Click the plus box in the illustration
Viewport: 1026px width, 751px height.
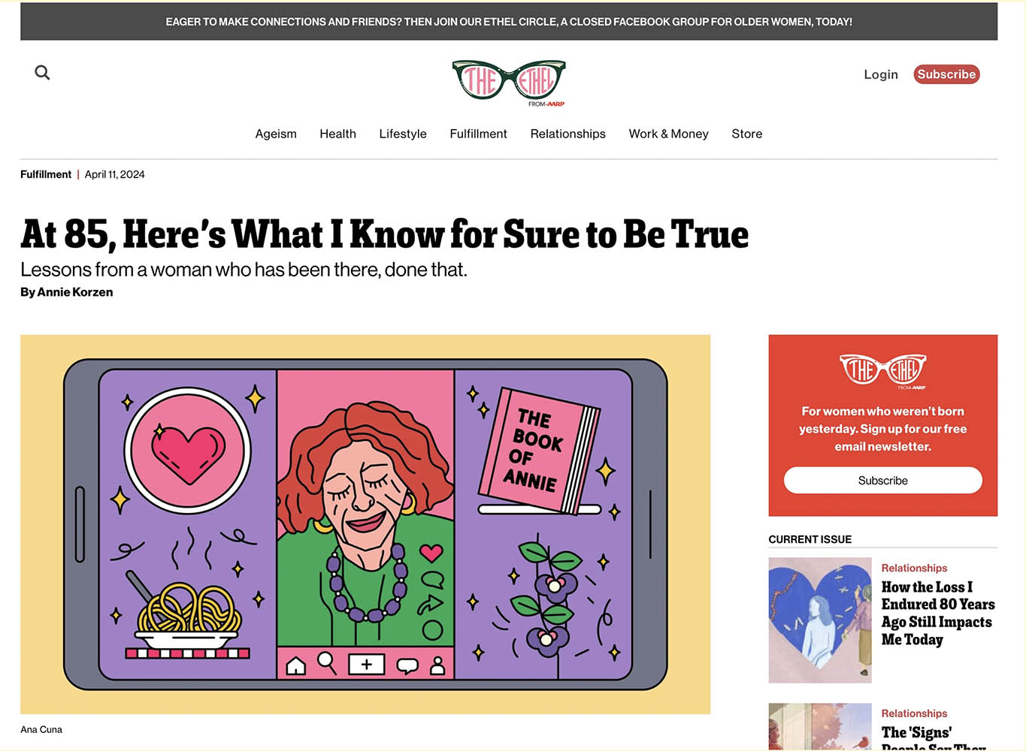[366, 665]
